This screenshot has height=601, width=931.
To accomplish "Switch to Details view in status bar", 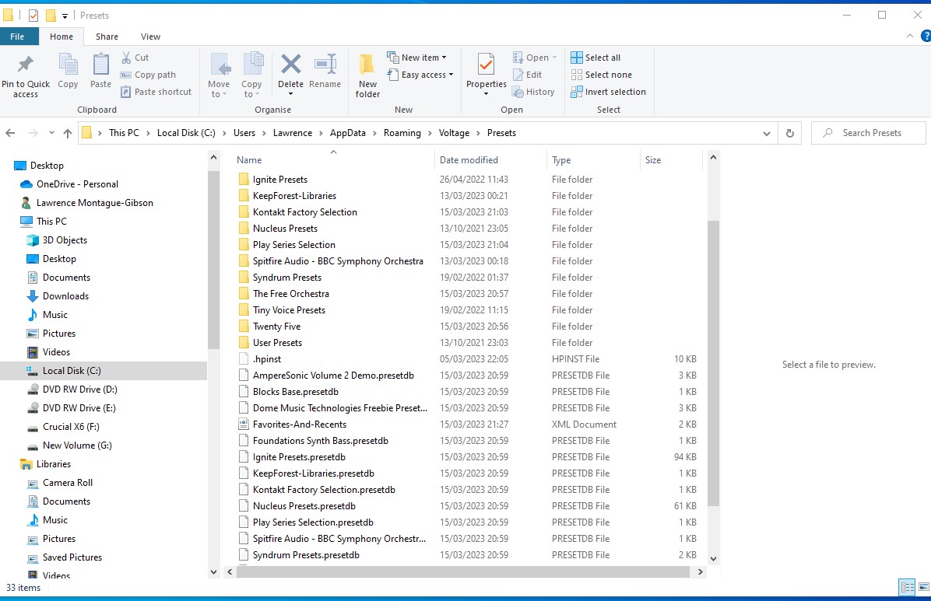I will pos(907,587).
